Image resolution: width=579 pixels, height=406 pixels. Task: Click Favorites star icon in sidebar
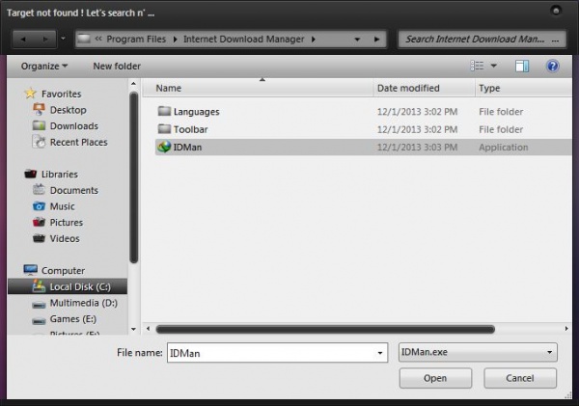30,94
